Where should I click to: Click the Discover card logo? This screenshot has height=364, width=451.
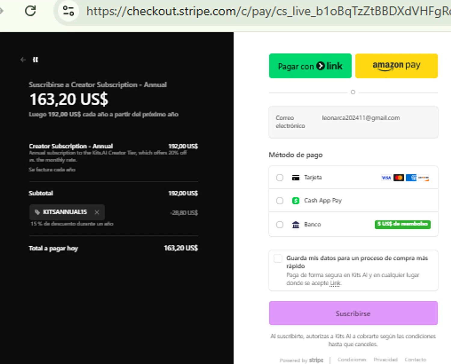coord(423,178)
